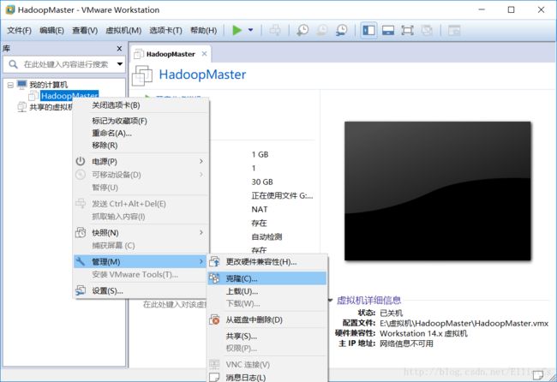The width and height of the screenshot is (557, 382).
Task: Click the 1 GB memory value
Action: coord(260,154)
